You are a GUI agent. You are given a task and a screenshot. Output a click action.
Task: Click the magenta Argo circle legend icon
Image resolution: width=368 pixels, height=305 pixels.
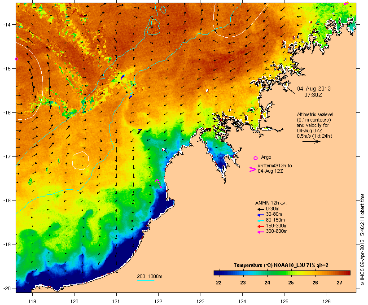click(x=256, y=158)
